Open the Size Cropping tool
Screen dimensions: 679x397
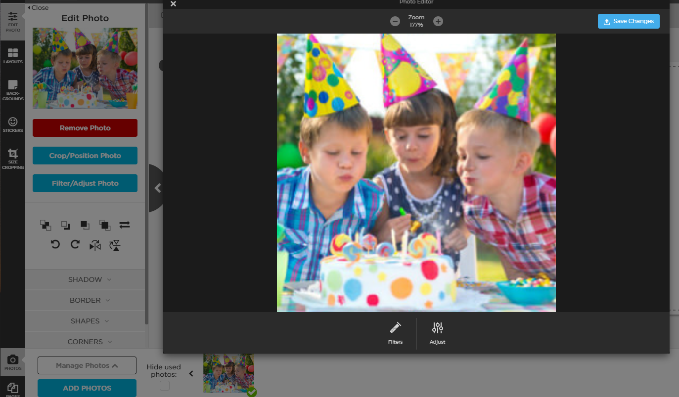tap(13, 159)
